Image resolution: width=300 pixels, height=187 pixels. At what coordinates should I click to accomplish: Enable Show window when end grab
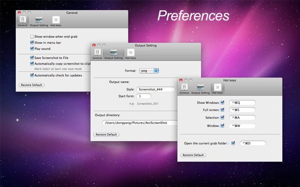tap(32, 36)
